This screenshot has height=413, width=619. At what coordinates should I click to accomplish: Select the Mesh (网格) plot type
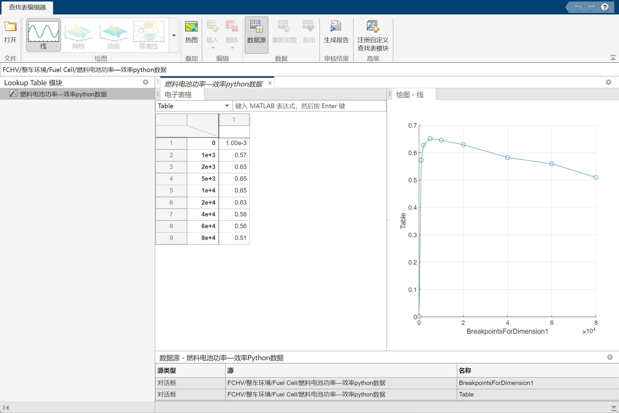pyautogui.click(x=78, y=35)
